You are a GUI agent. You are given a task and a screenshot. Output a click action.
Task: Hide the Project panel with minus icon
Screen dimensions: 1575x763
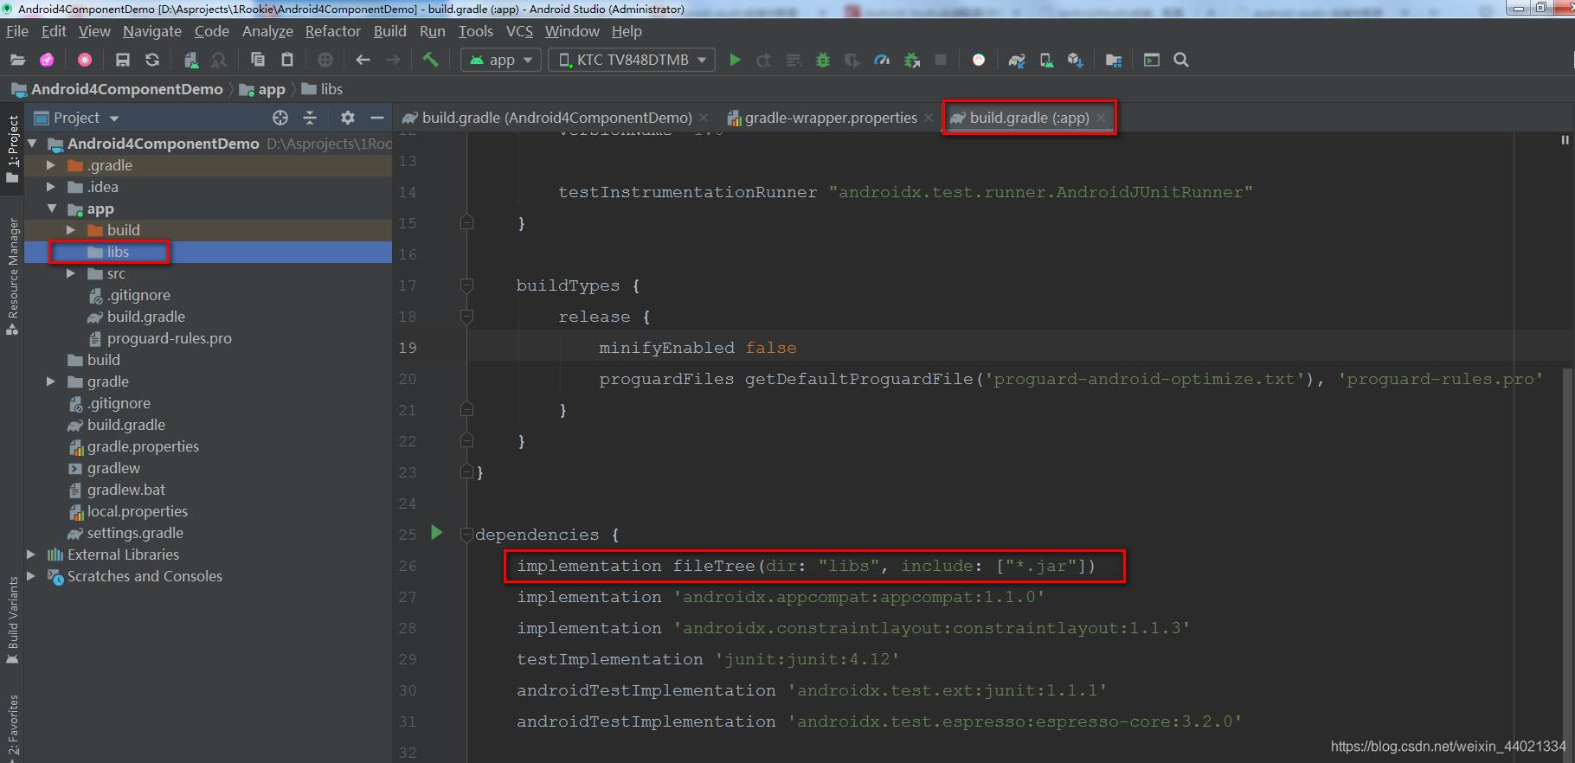click(376, 118)
